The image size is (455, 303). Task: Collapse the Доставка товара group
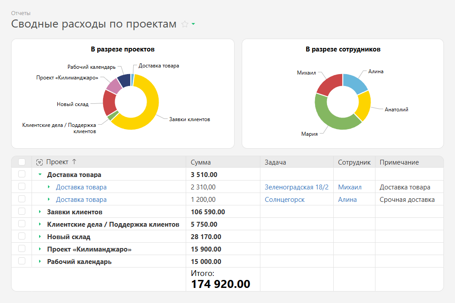[40, 175]
